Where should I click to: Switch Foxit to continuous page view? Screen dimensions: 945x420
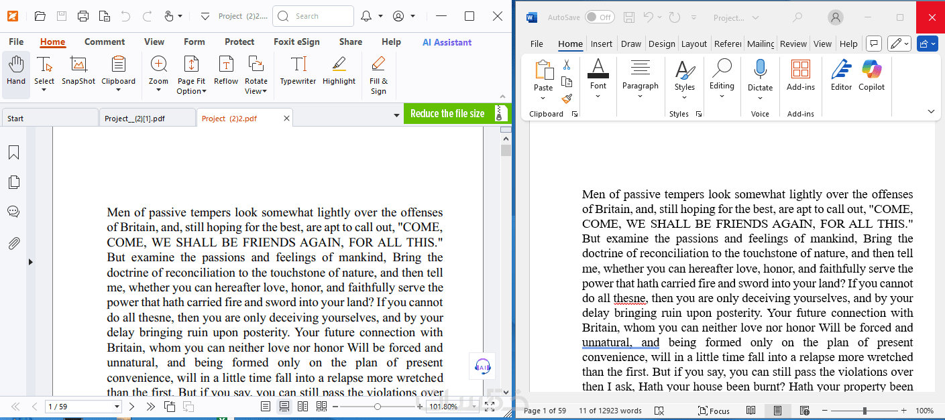(284, 407)
